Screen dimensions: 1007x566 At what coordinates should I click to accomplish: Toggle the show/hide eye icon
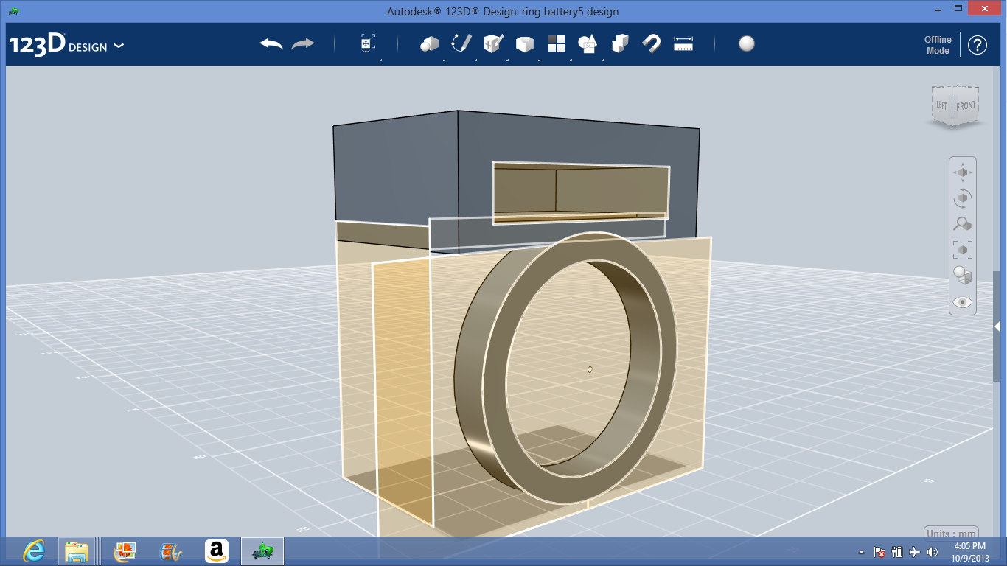(x=962, y=302)
